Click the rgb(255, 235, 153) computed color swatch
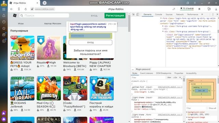The height and width of the screenshot is (123, 219). click(x=189, y=114)
